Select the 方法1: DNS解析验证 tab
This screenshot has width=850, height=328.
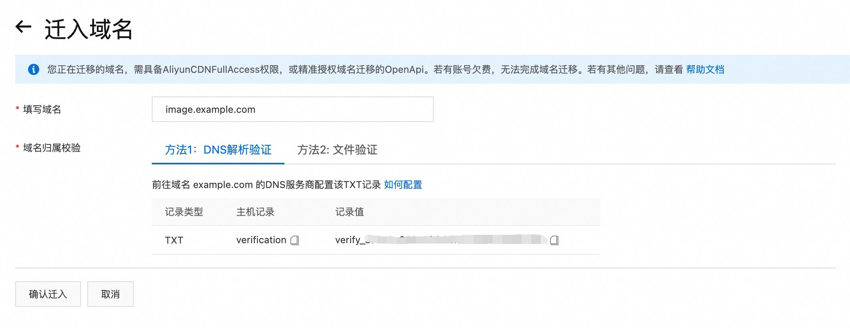pos(218,151)
